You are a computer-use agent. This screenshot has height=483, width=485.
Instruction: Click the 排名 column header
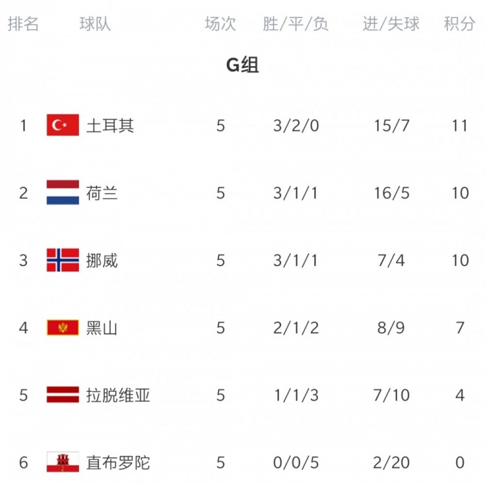click(x=23, y=24)
